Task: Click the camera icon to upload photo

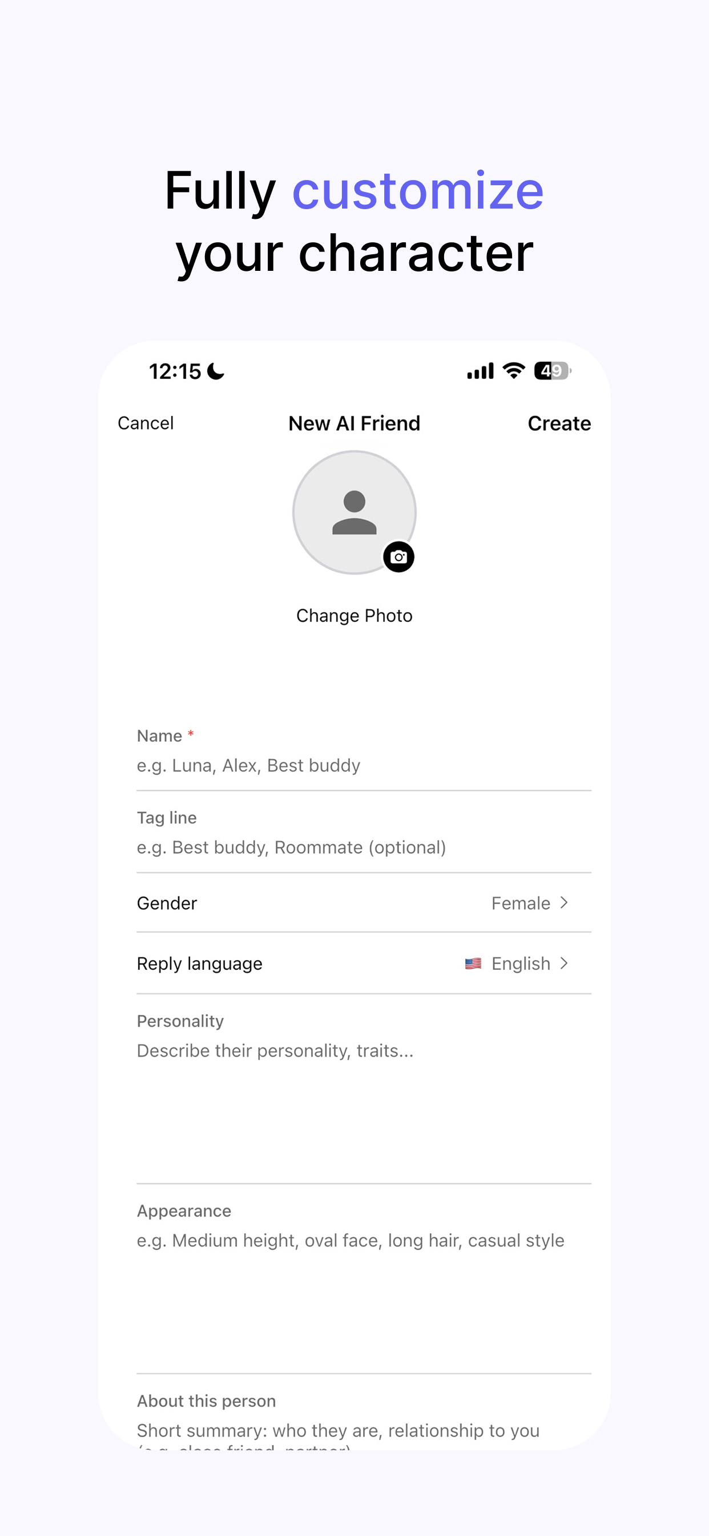Action: coord(399,556)
